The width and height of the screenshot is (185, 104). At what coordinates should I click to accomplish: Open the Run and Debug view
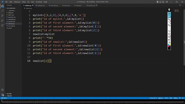tap(2, 21)
